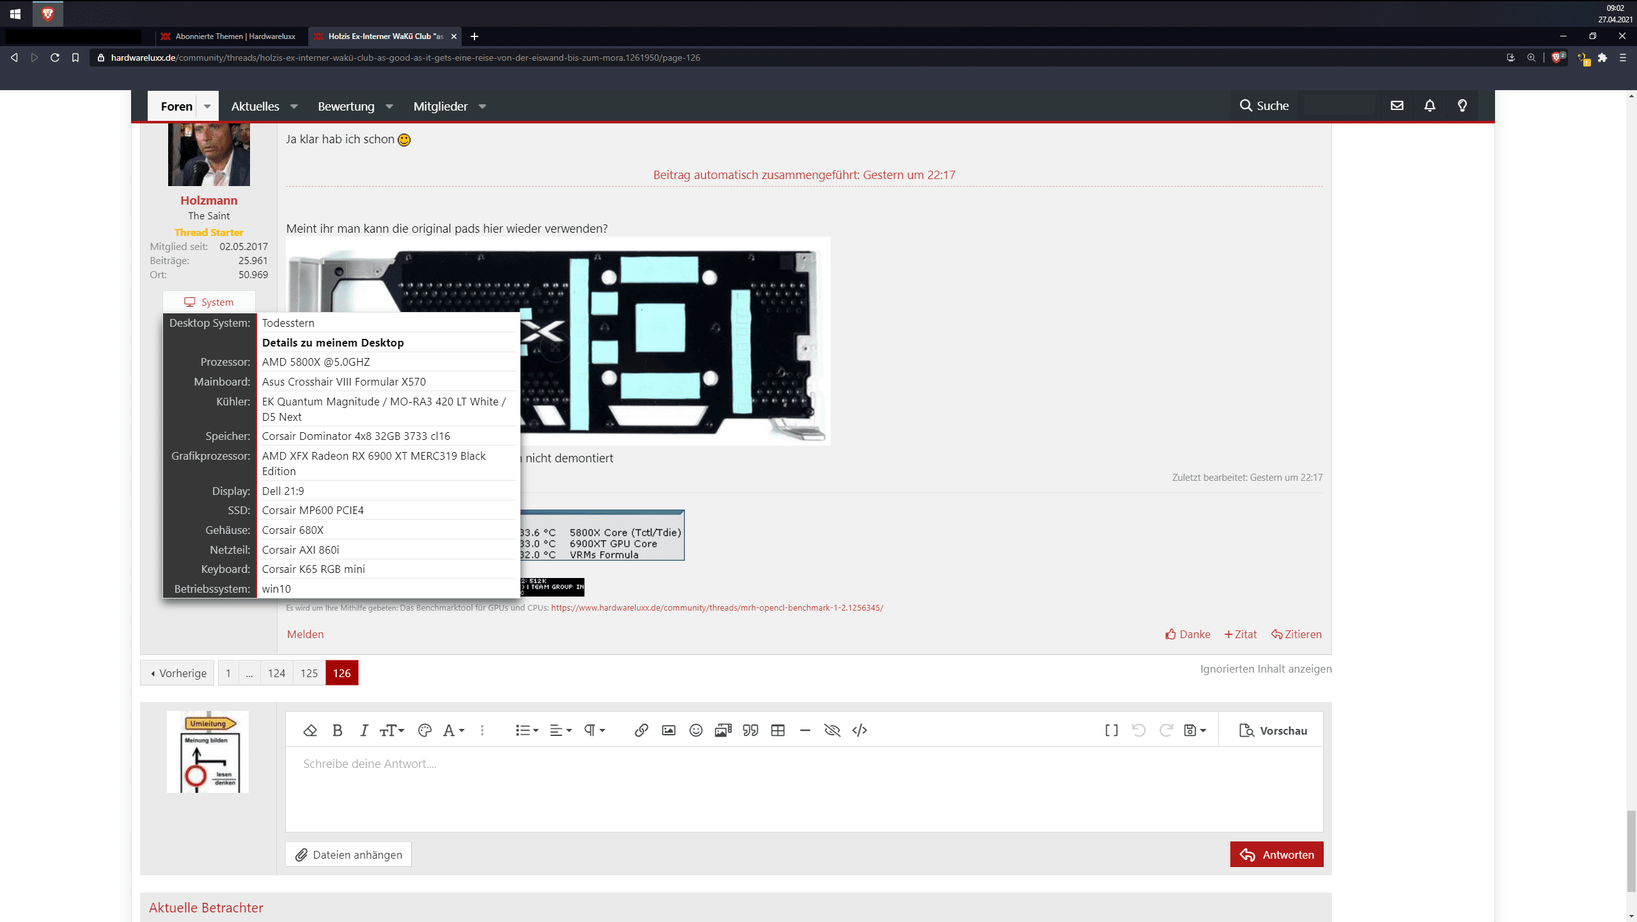Toggle italic text formatting
This screenshot has height=922, width=1637.
(364, 730)
